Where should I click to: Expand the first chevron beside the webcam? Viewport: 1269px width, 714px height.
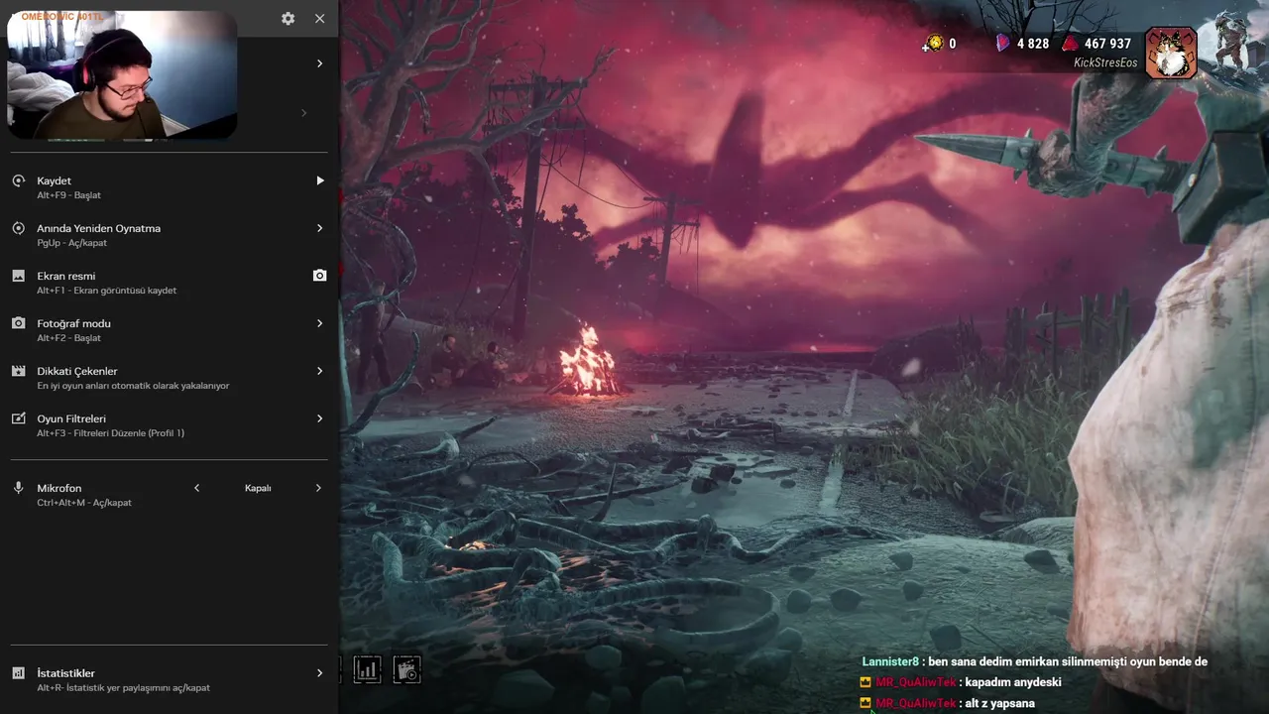point(319,63)
